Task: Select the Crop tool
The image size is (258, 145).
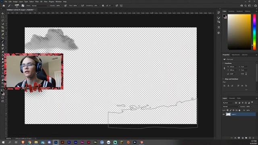Action: 3,27
